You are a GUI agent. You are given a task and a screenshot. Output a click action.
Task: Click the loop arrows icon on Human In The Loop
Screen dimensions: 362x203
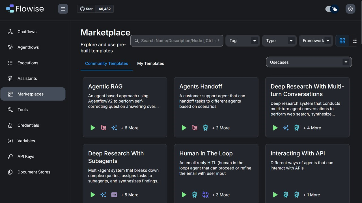[x=205, y=195]
